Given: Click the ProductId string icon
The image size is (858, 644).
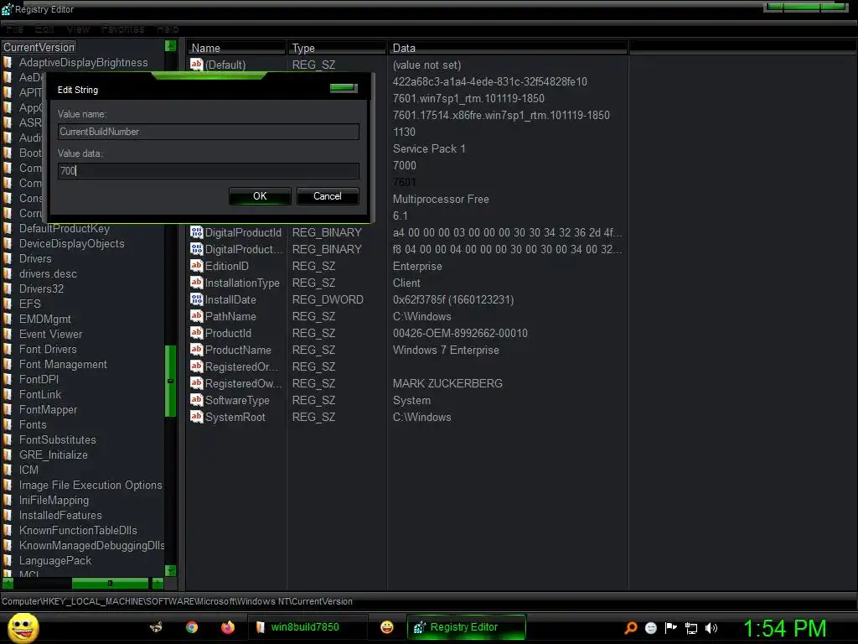Looking at the screenshot, I should [x=196, y=333].
